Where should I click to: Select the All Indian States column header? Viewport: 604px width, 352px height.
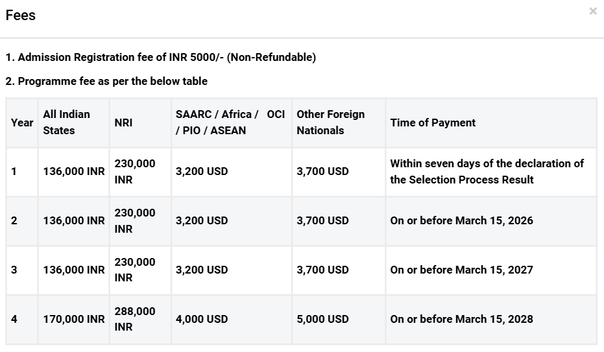tap(67, 123)
